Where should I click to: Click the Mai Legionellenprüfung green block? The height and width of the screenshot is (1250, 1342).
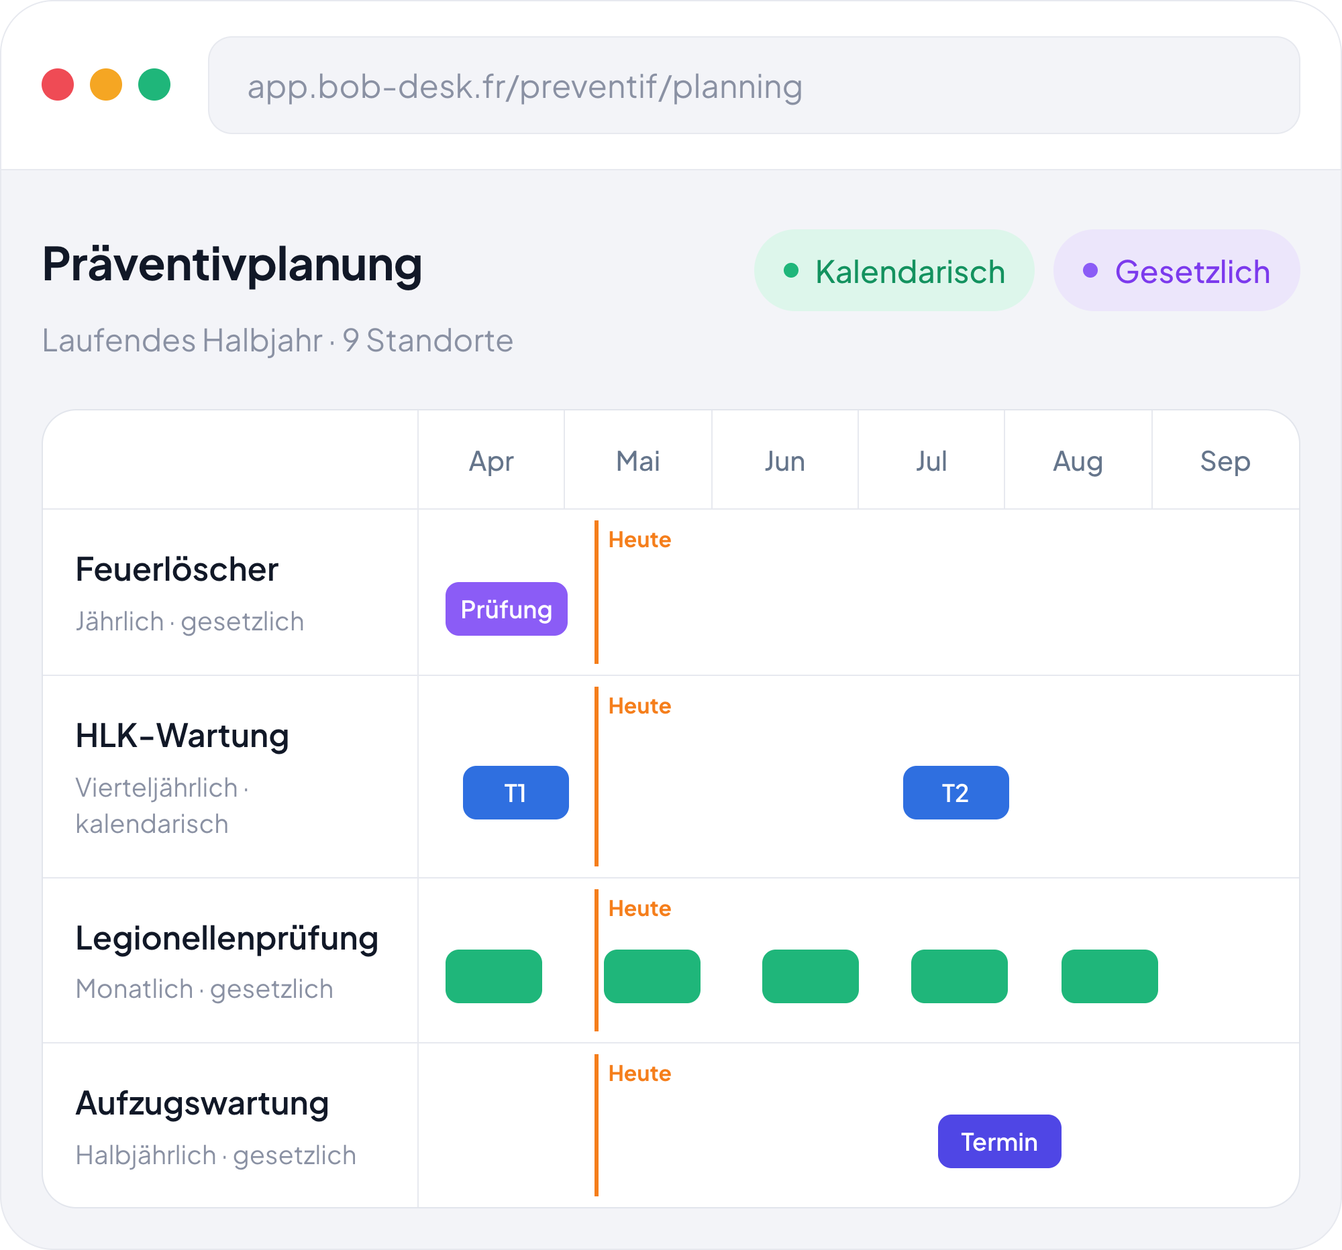click(652, 976)
